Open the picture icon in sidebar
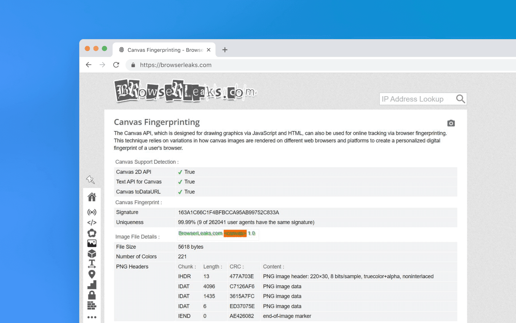This screenshot has height=323, width=516. pyautogui.click(x=92, y=243)
